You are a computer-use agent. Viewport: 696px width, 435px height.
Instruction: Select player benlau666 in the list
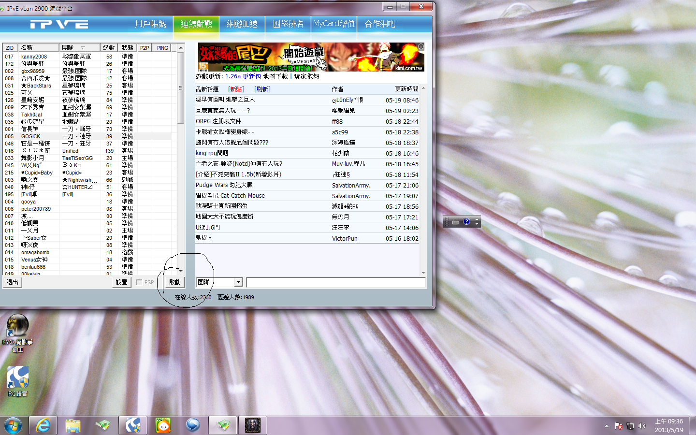[87, 267]
